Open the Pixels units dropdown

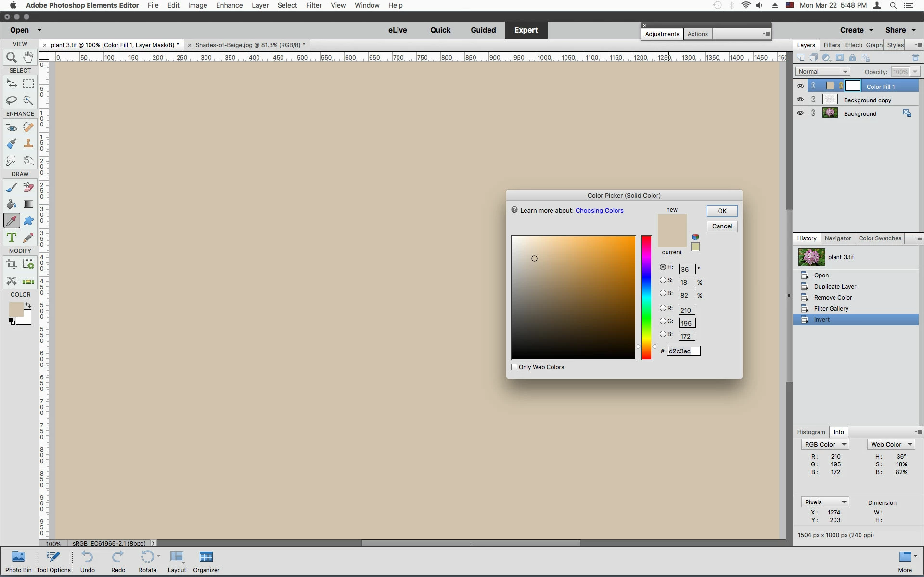[x=825, y=502]
